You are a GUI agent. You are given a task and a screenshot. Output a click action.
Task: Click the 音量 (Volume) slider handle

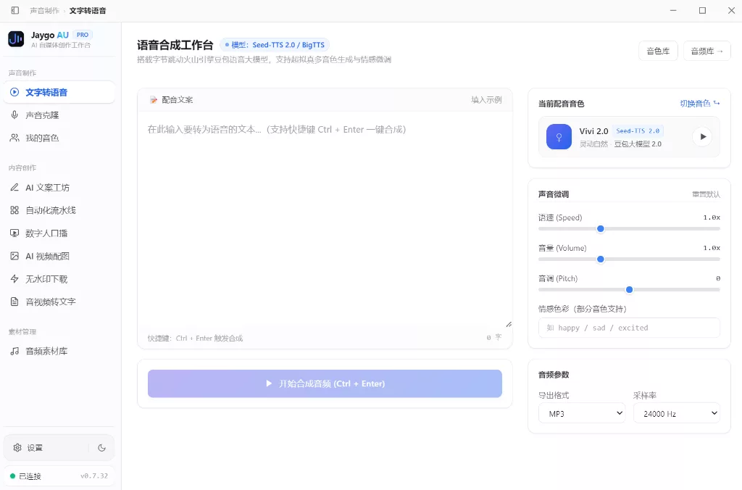tap(601, 259)
